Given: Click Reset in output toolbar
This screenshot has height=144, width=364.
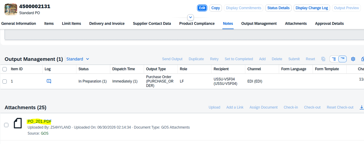Looking at the screenshot, I should pyautogui.click(x=311, y=59).
